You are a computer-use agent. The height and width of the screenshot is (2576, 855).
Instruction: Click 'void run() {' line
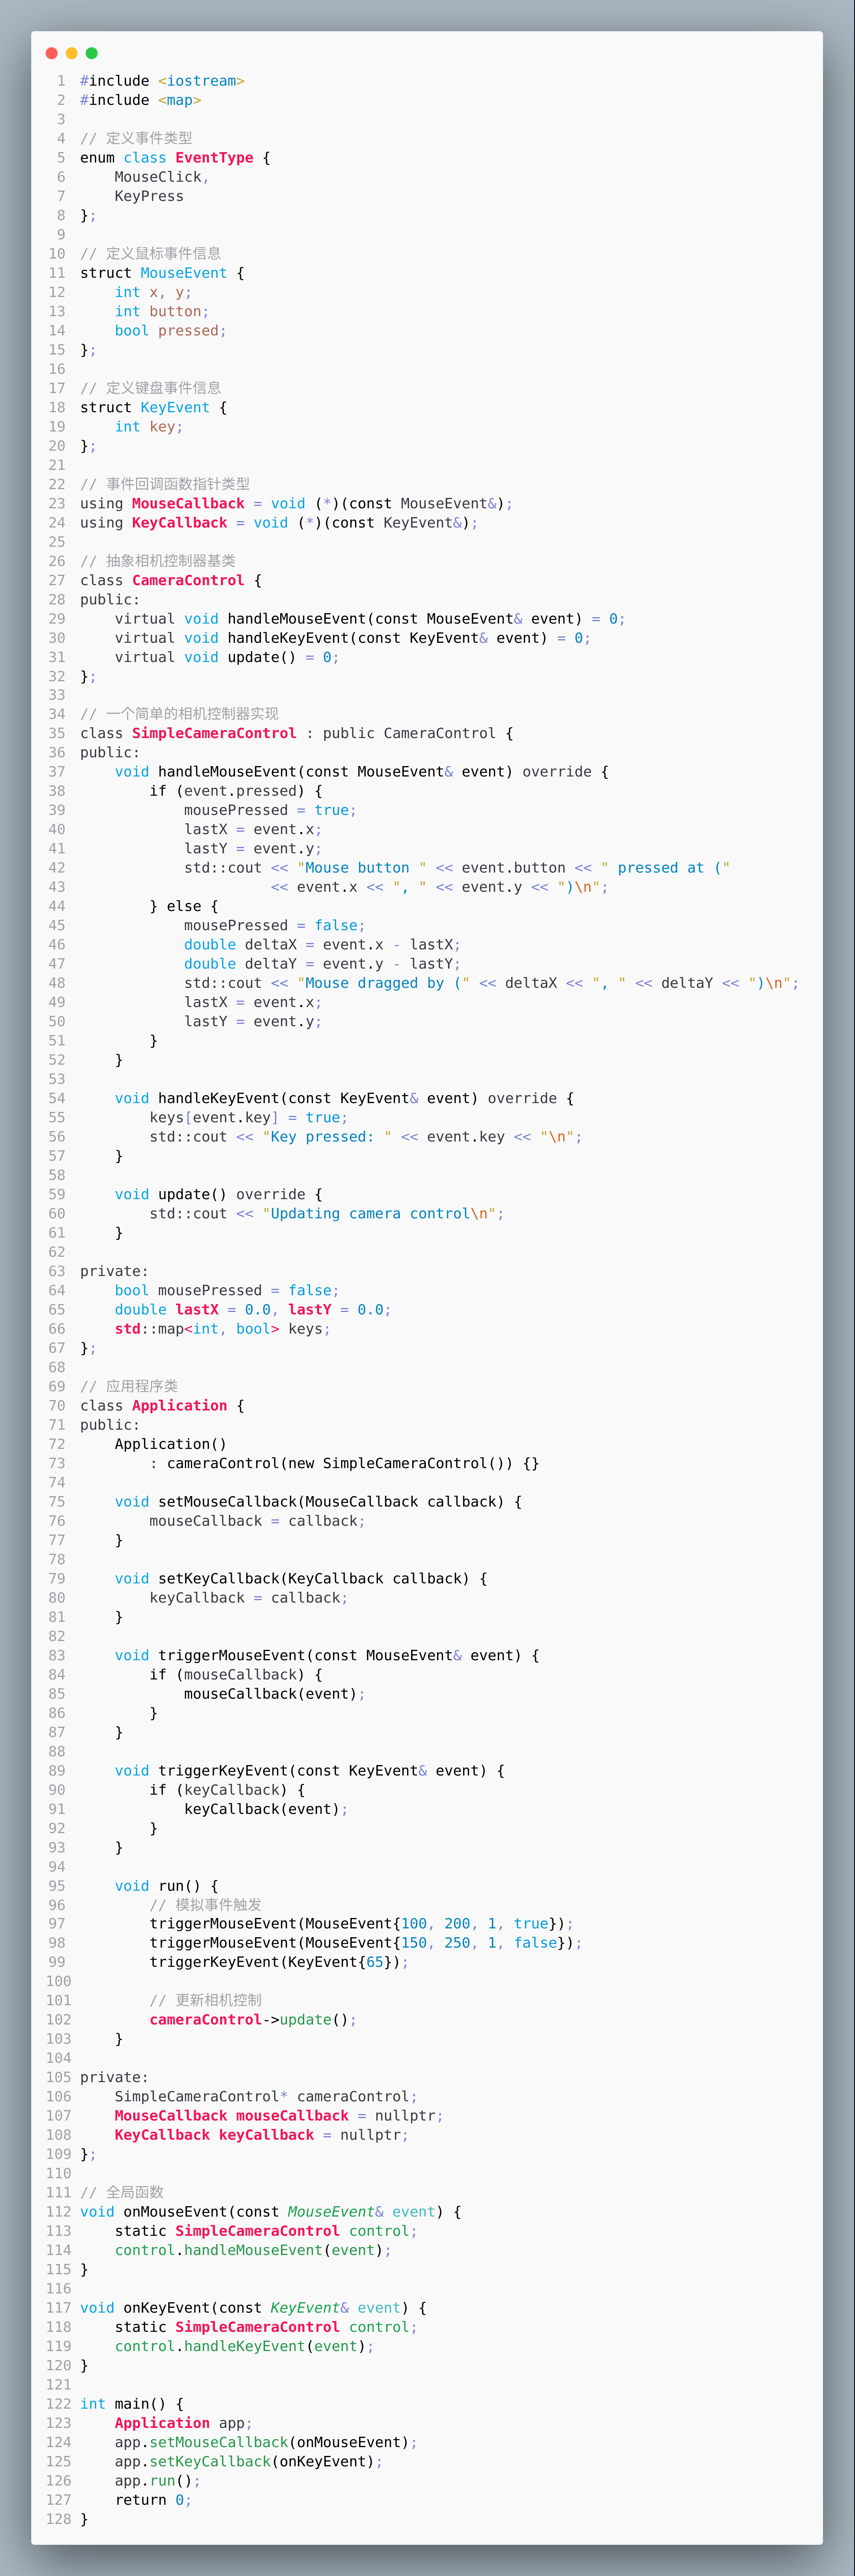tap(167, 1885)
